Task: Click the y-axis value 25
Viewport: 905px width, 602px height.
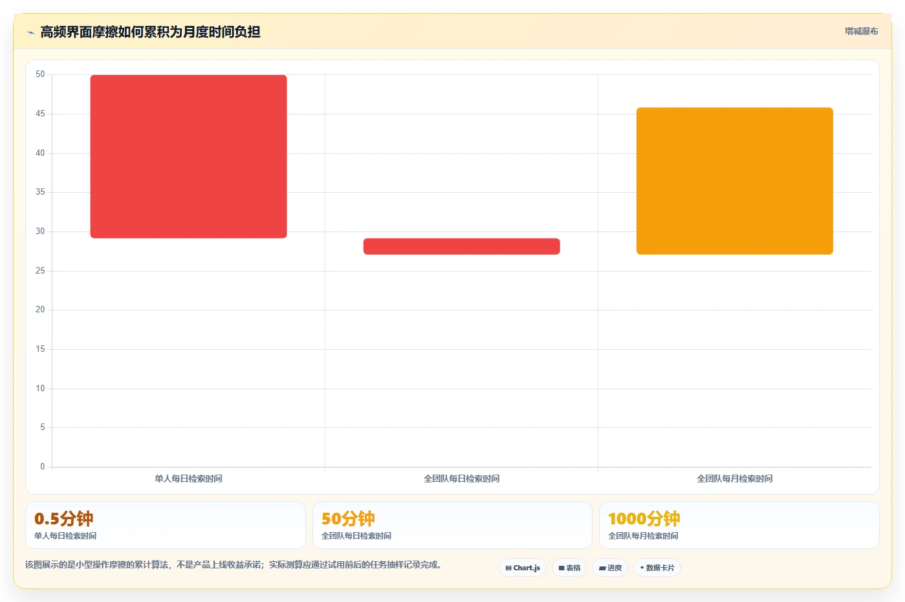Action: click(40, 270)
